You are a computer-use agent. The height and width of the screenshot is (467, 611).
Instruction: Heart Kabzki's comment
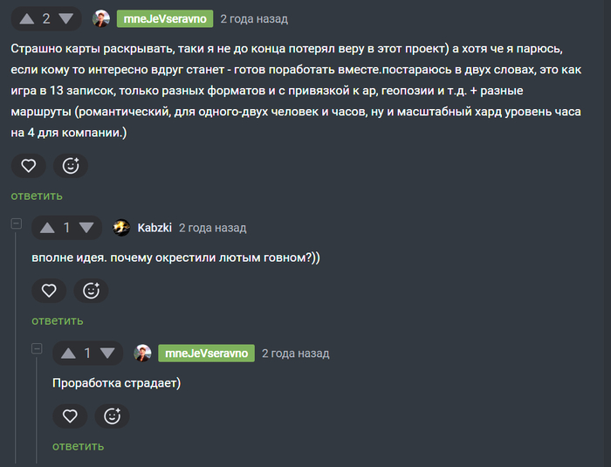tap(49, 291)
